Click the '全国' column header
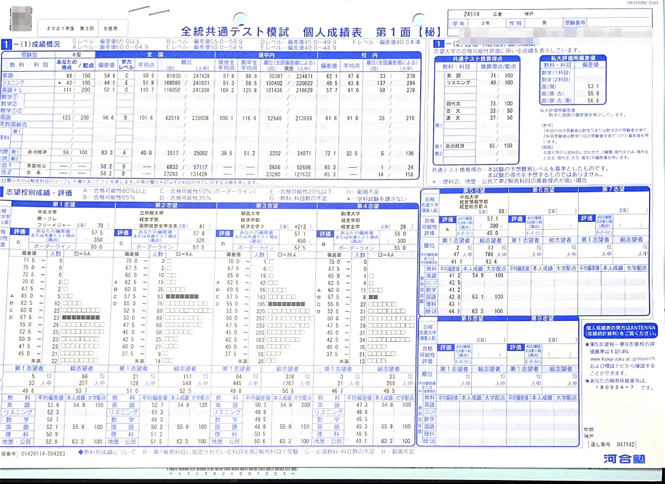The width and height of the screenshot is (665, 484). click(155, 55)
